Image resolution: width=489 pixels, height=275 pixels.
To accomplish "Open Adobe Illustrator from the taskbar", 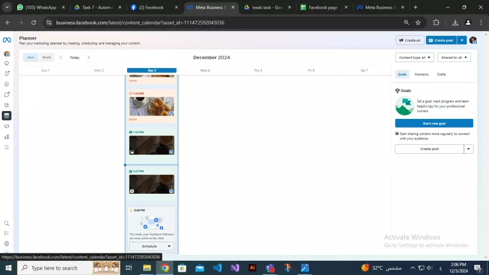I will [252, 268].
